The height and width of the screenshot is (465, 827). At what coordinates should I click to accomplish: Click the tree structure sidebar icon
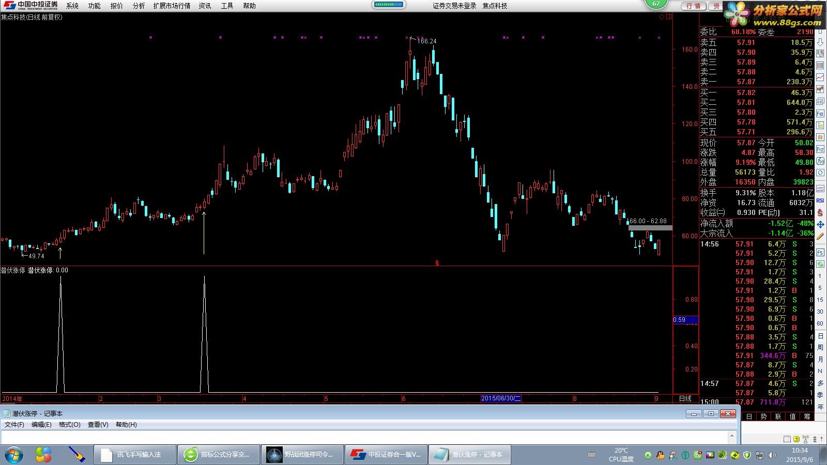[x=820, y=125]
